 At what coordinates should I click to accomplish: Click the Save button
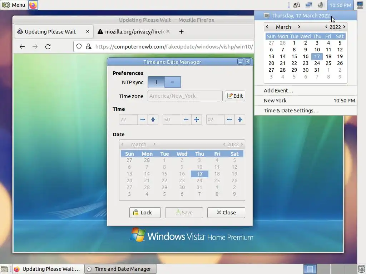pyautogui.click(x=184, y=213)
